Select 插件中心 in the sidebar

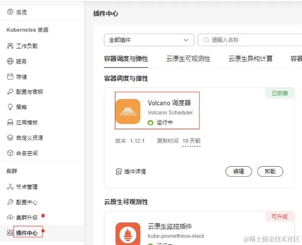(x=27, y=233)
